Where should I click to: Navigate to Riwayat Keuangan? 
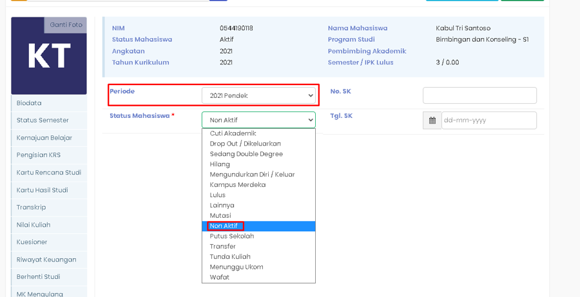tap(46, 260)
